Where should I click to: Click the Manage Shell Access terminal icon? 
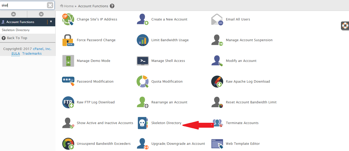(x=143, y=61)
